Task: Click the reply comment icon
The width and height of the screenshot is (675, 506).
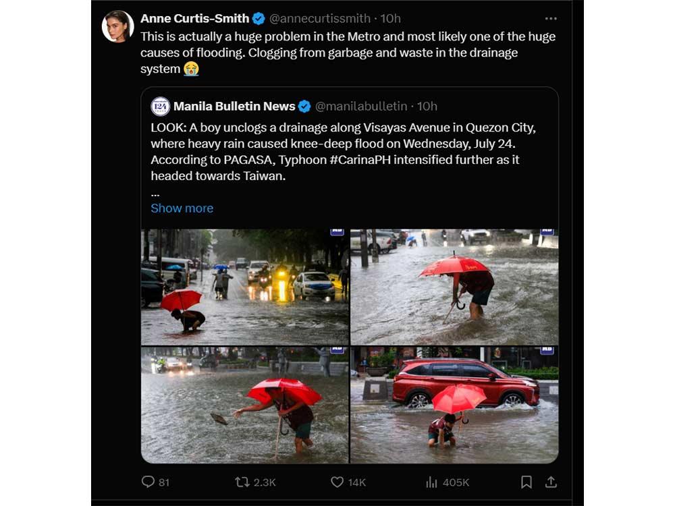Action: pos(148,482)
